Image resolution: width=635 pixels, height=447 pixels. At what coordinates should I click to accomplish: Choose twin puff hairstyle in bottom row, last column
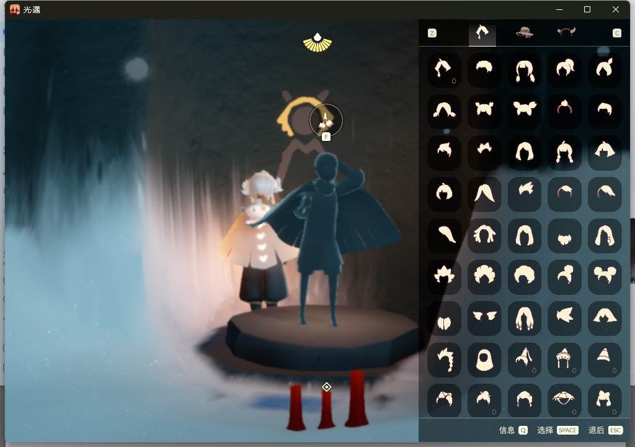605,400
